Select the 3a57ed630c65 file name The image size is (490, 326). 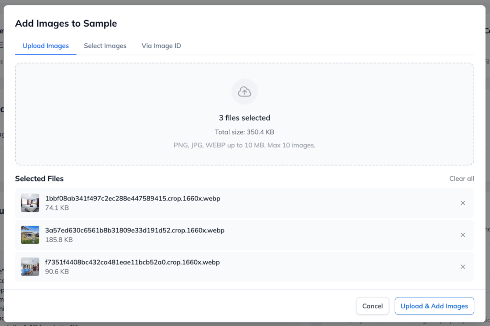[134, 231]
